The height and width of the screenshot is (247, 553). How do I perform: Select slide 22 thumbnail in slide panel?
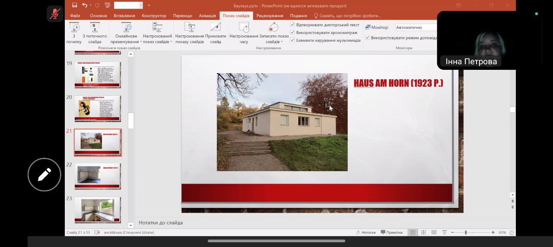pos(98,176)
